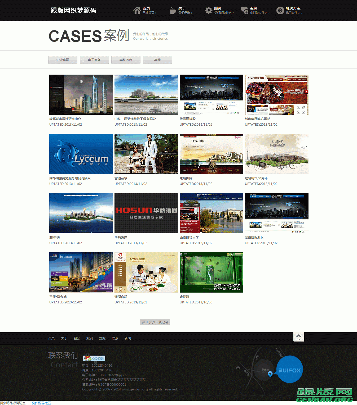
Task: Click the target icon for 解决方案
Action: click(280, 10)
